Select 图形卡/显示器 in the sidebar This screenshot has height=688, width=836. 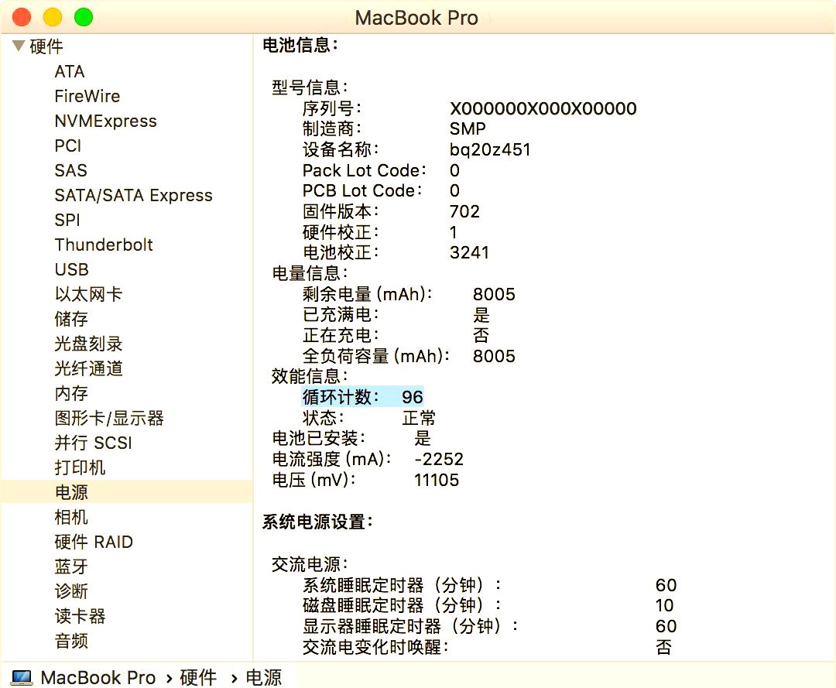[109, 418]
